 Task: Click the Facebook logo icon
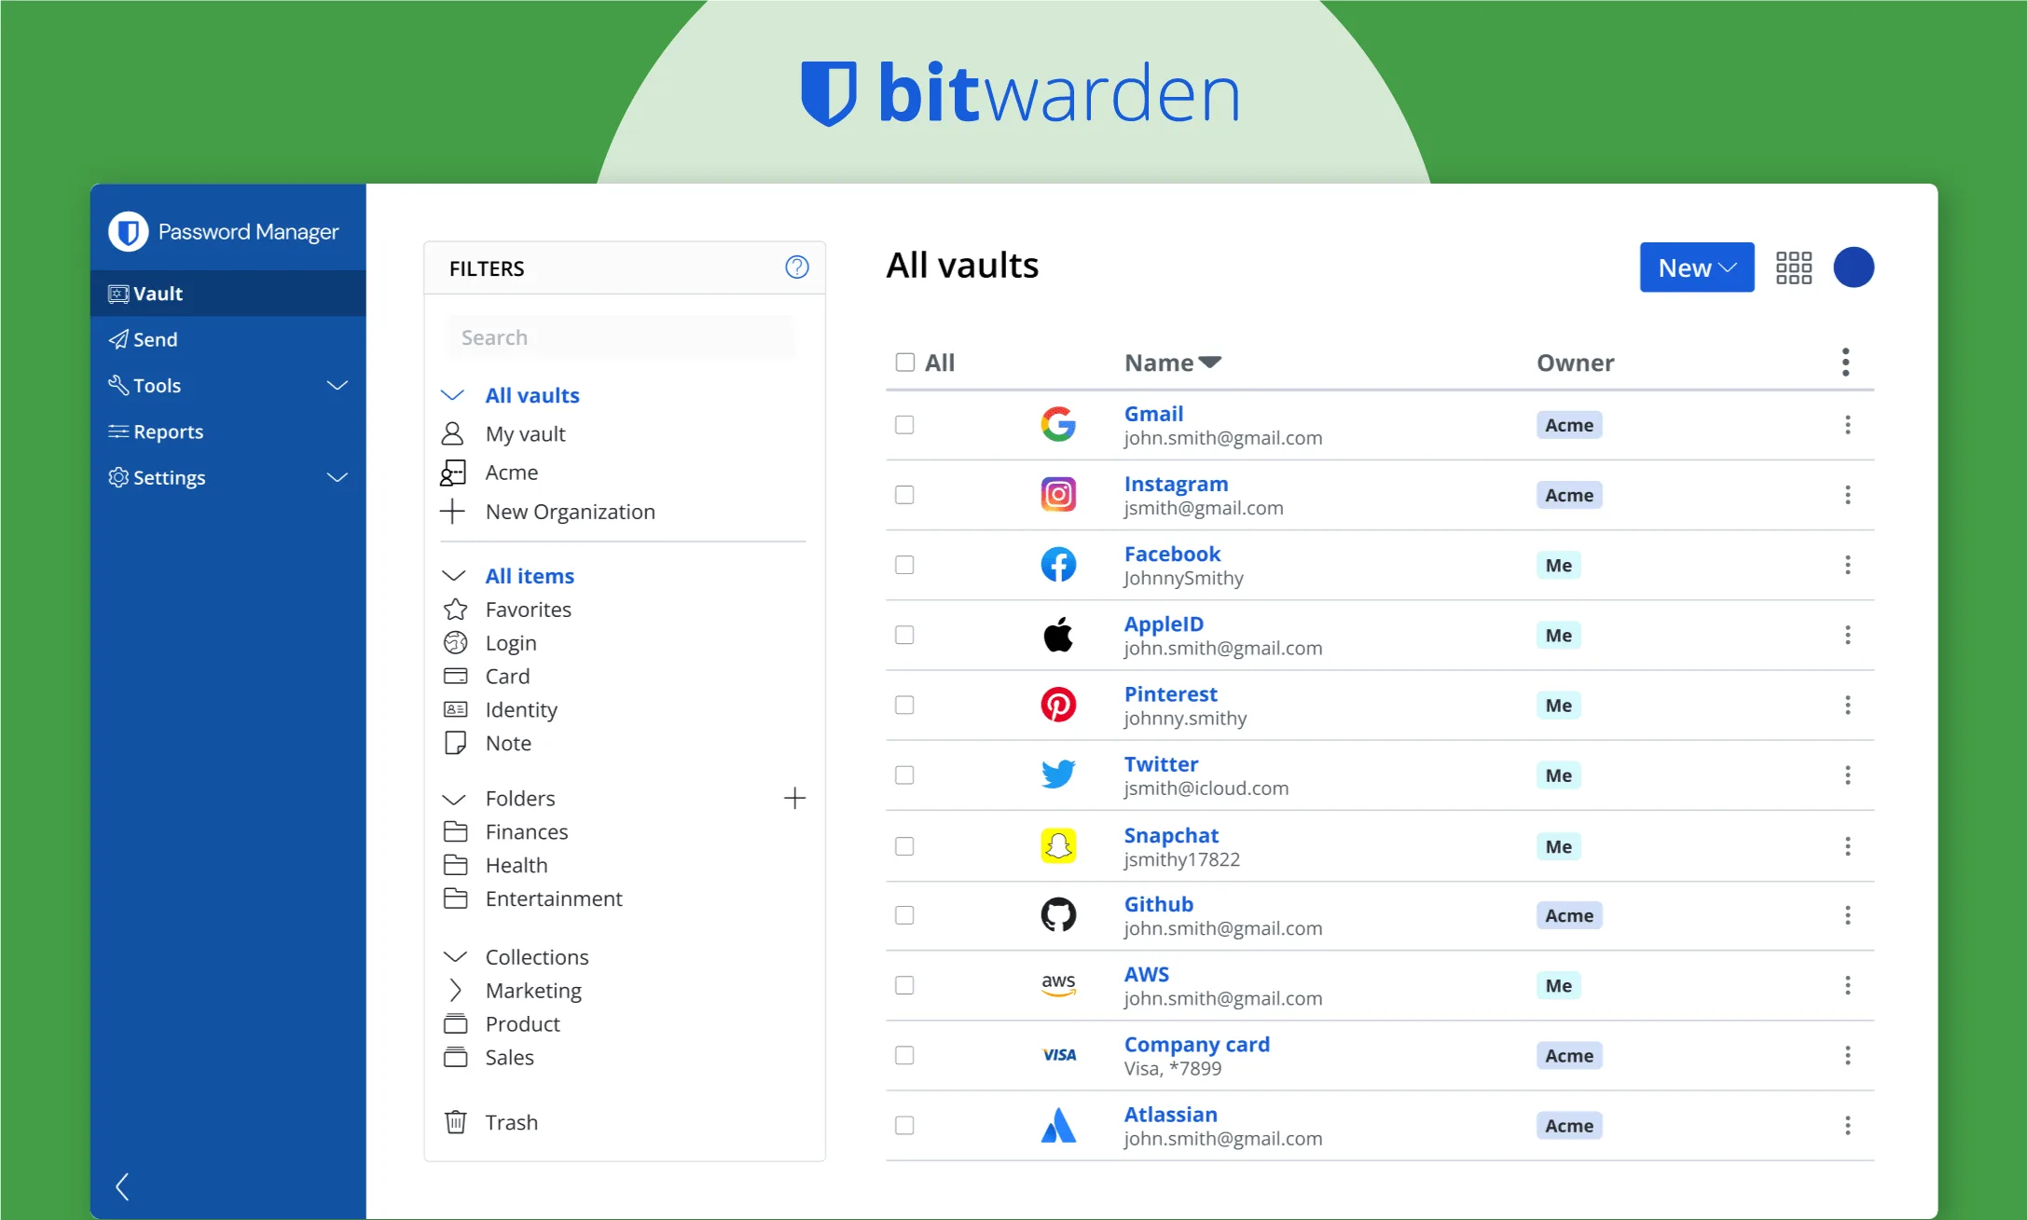click(x=1058, y=566)
